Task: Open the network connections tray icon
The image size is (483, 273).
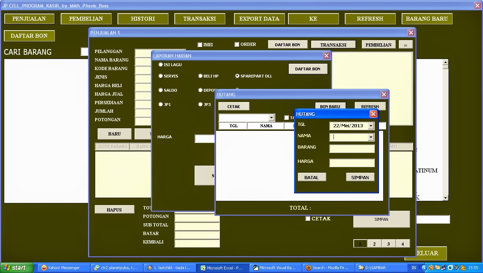Action: [x=444, y=268]
